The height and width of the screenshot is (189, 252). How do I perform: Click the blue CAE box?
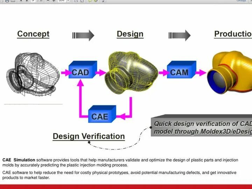102,114
